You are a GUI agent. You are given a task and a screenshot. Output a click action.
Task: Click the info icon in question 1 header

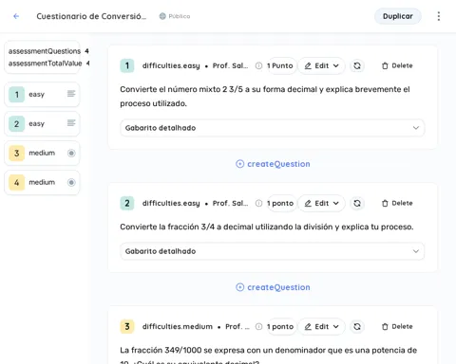point(258,65)
